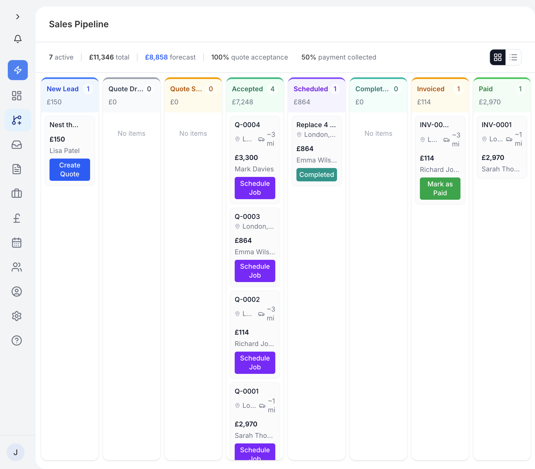Screen dimensions: 535x469
Task: Switch to board grid view toggle
Action: tap(497, 57)
